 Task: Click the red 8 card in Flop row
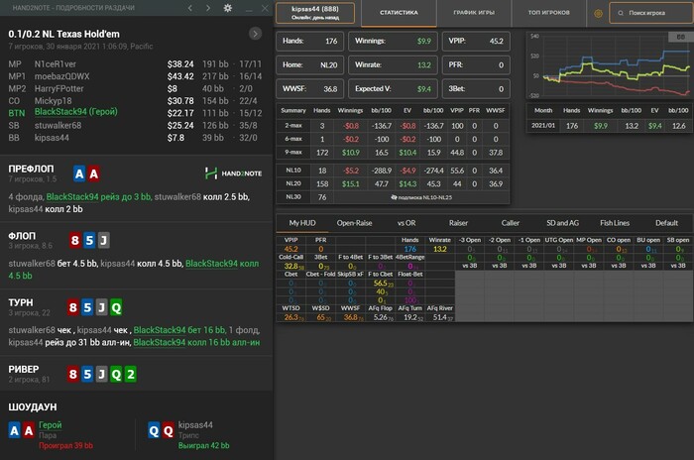74,240
